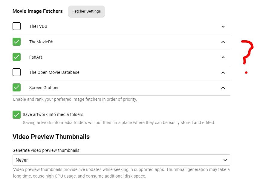This screenshot has width=271, height=185.
Task: Move The Open Movie Database up
Action: pyautogui.click(x=223, y=73)
